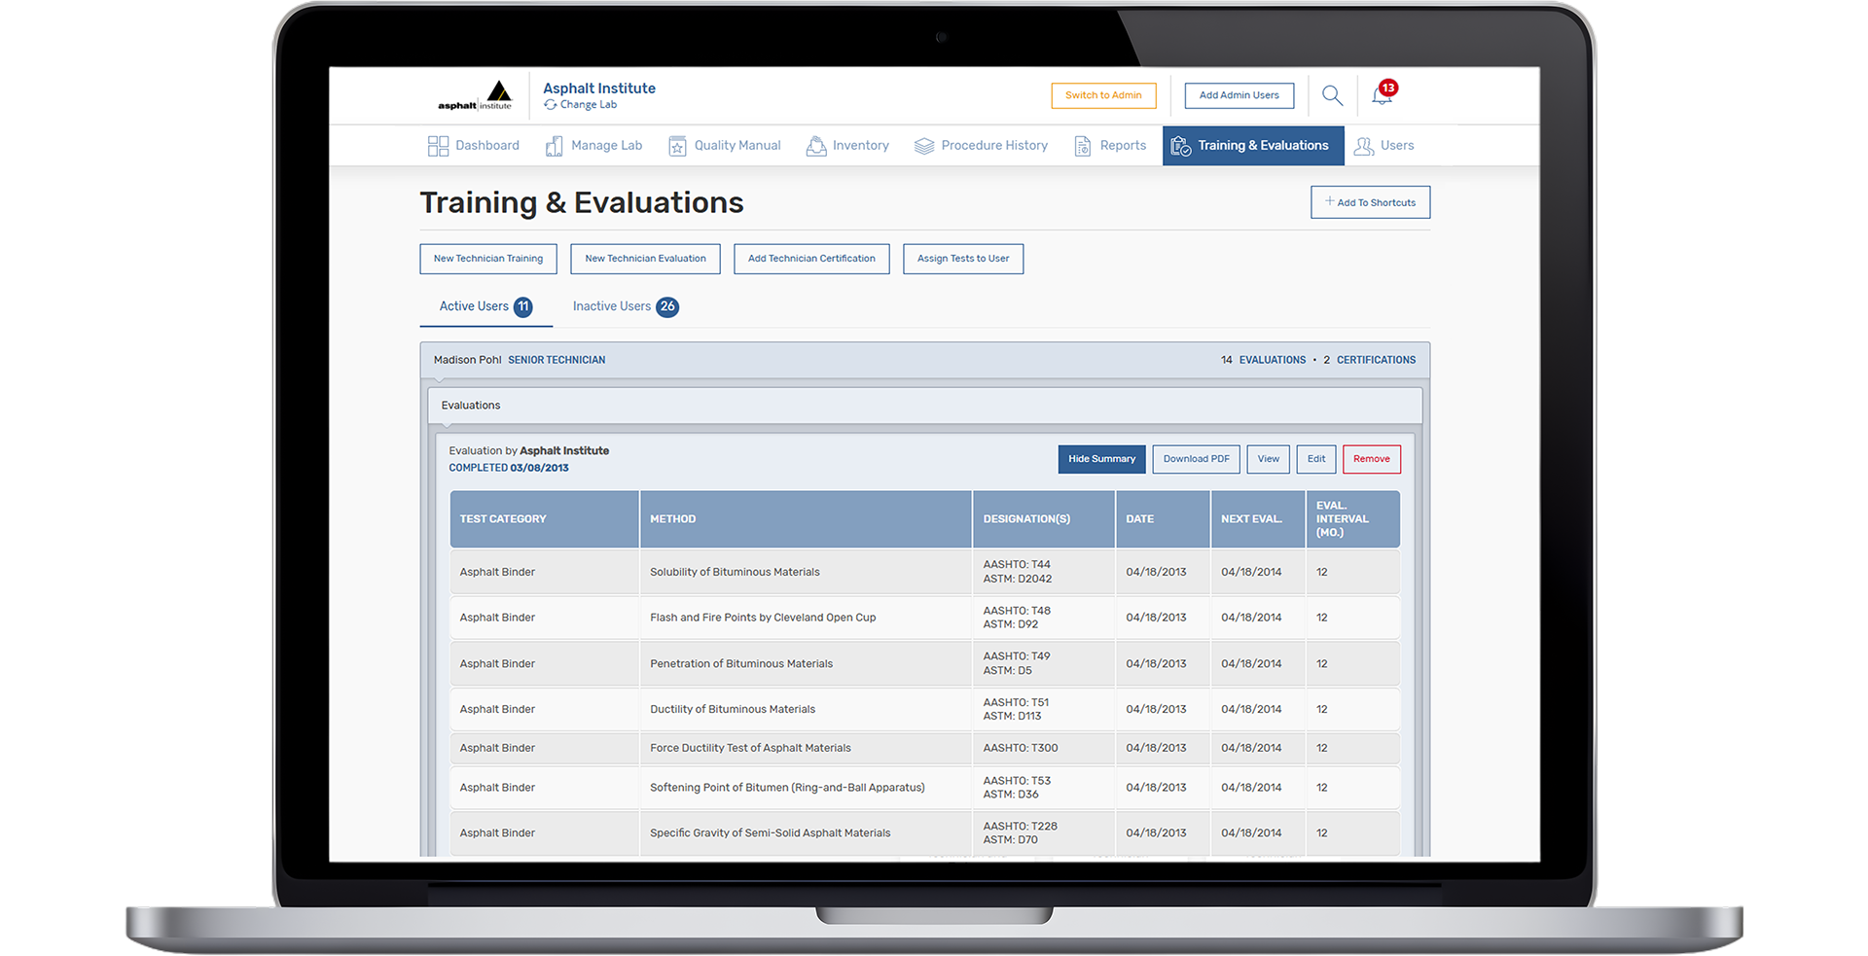Select the Training & Evaluations tab
1868x956 pixels.
1253,145
